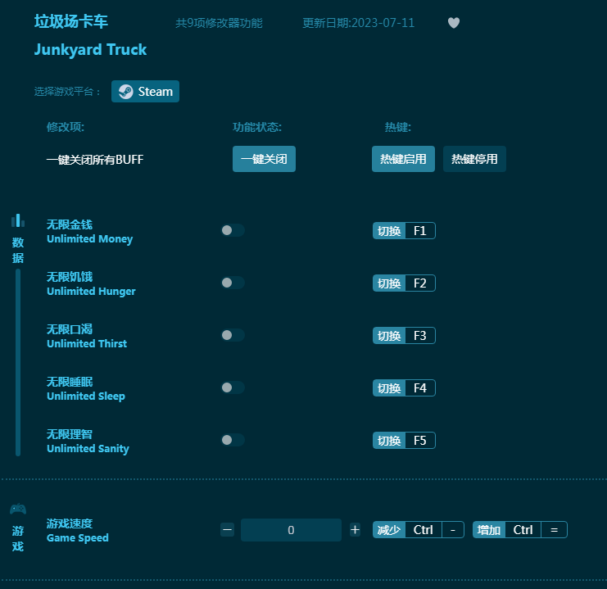Click the Steam logo icon
Viewport: 607px width, 589px height.
tap(126, 92)
